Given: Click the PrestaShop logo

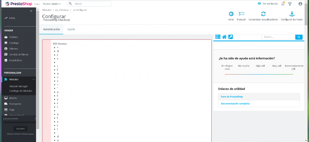Looking at the screenshot, I should [x=19, y=4].
